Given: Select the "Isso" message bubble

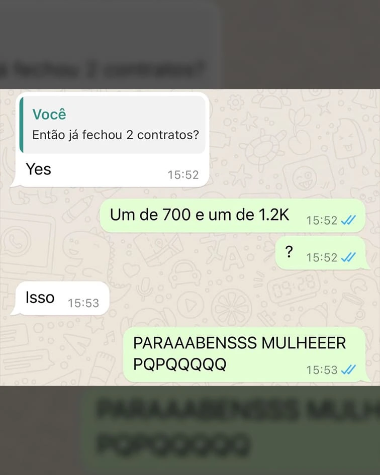Looking at the screenshot, I should (60, 299).
